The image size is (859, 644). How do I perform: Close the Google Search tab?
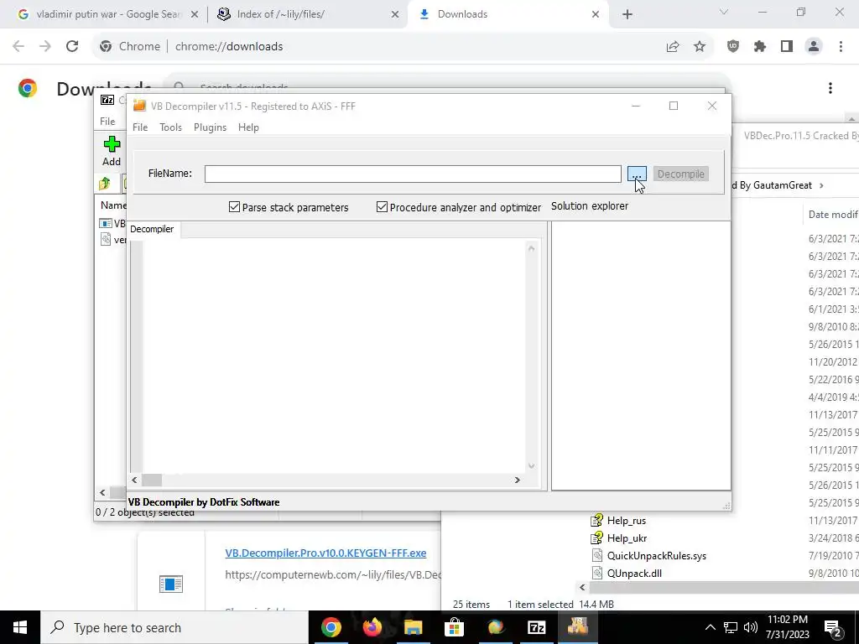195,15
